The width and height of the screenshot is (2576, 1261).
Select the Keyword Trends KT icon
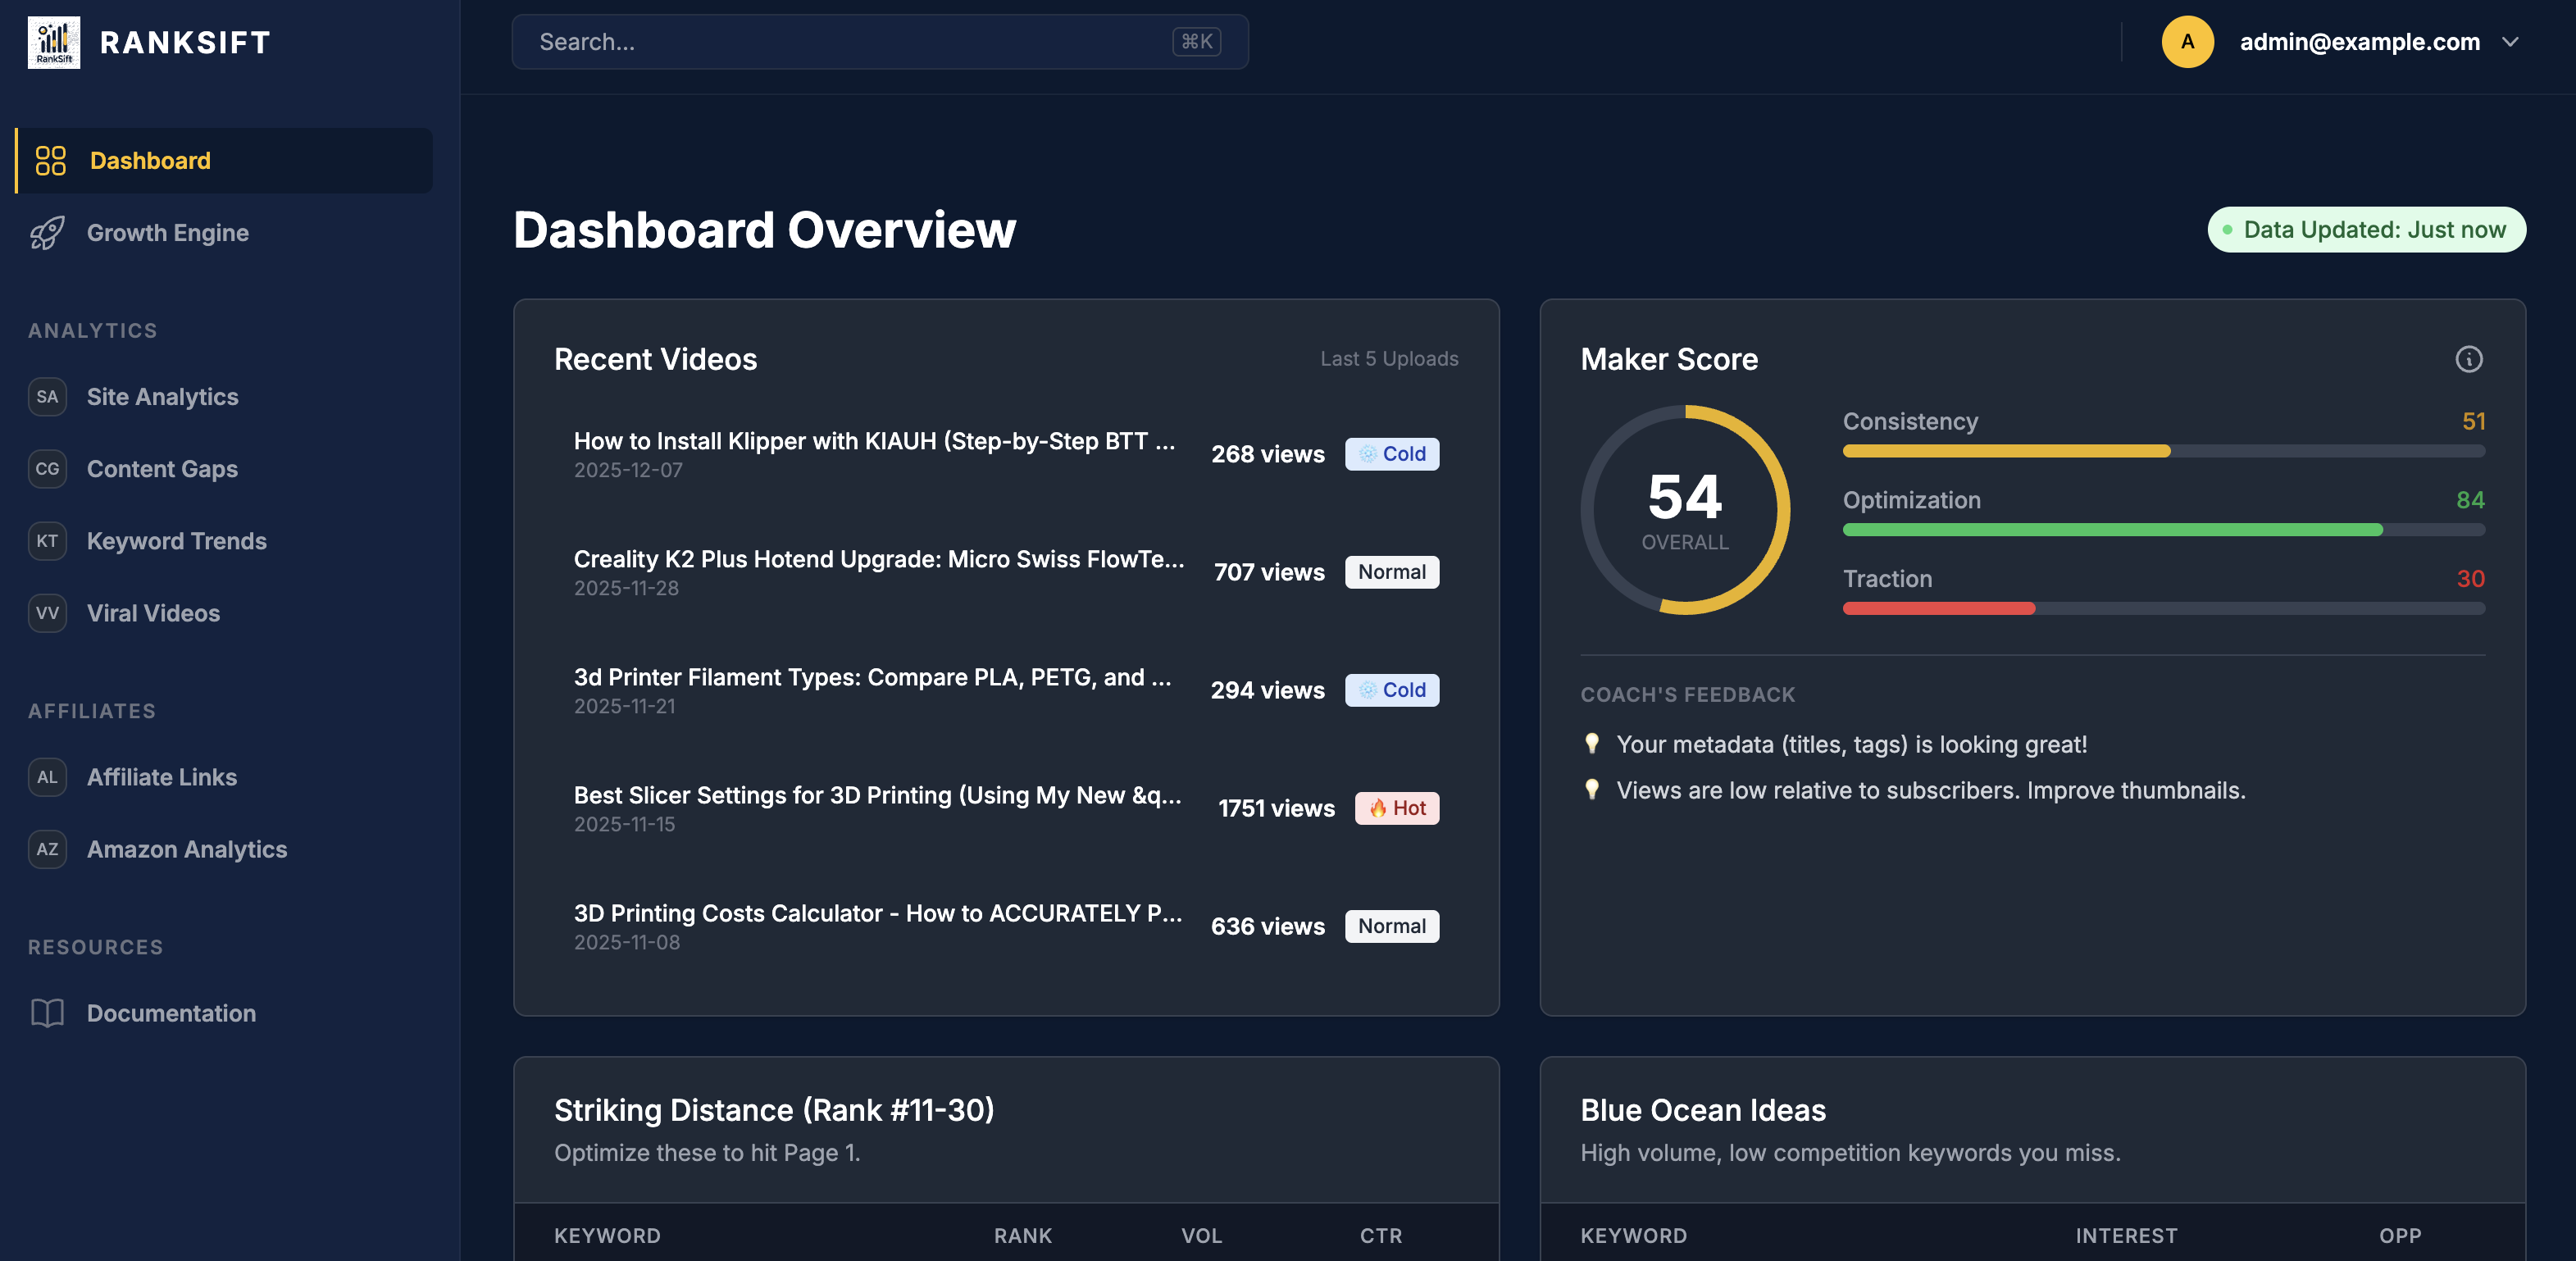(x=47, y=541)
